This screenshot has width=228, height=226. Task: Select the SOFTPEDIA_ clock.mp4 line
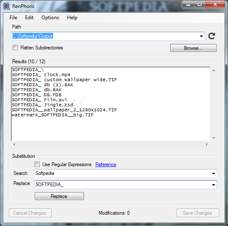pyautogui.click(x=41, y=75)
